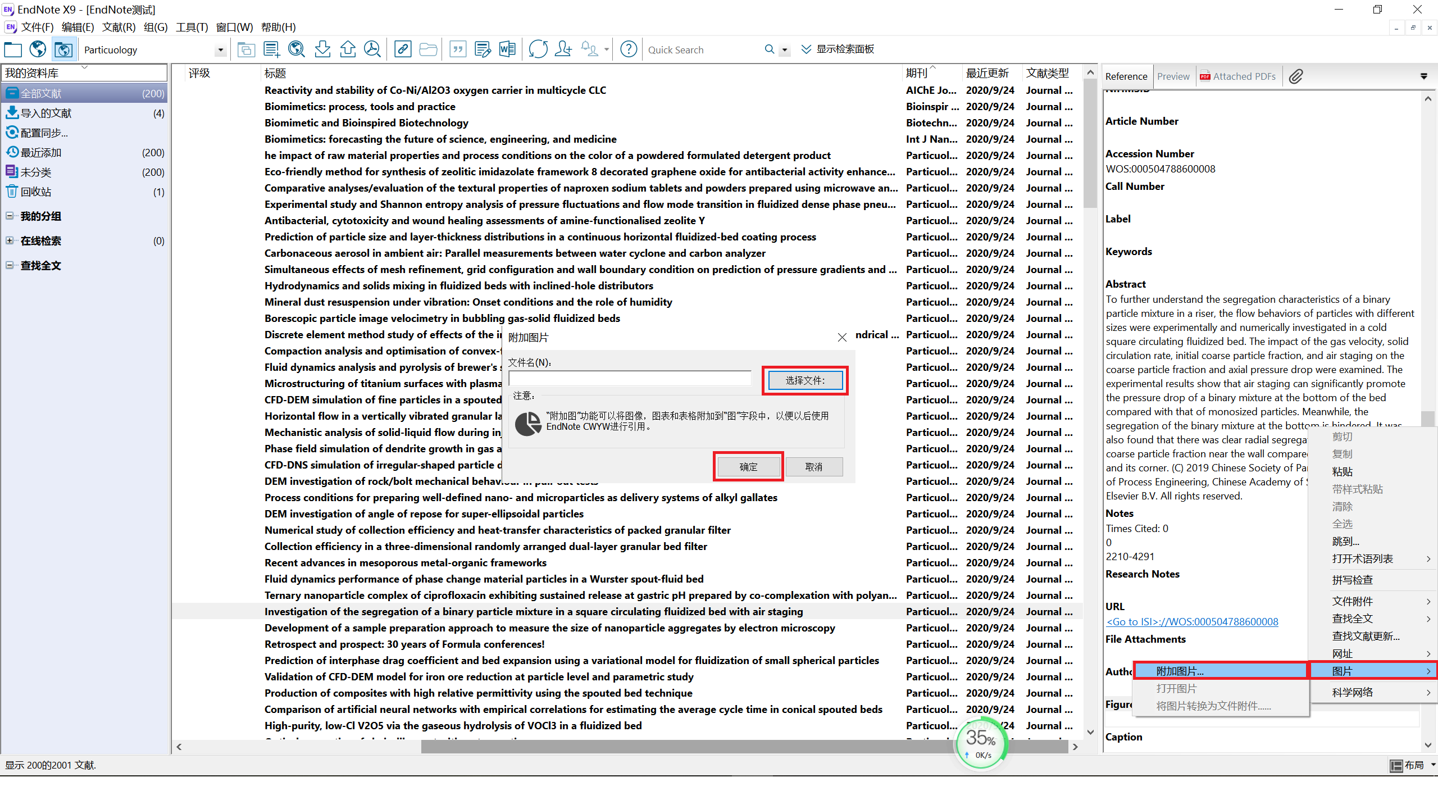Image resolution: width=1438 pixels, height=809 pixels.
Task: Choose 附加图片... in context submenu
Action: 1220,671
